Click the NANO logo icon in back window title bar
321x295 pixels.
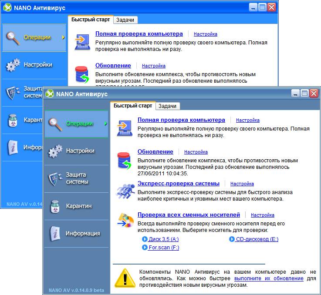click(7, 7)
